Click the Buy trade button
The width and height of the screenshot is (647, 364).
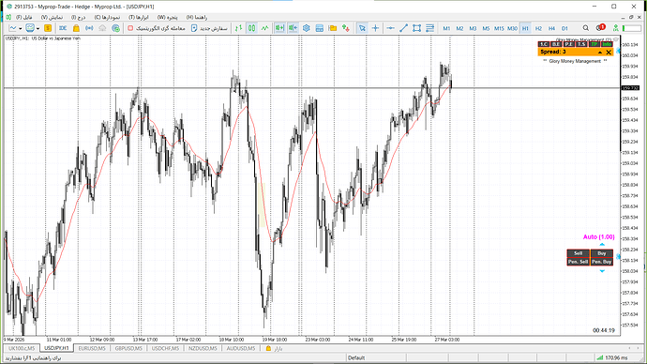tap(602, 253)
